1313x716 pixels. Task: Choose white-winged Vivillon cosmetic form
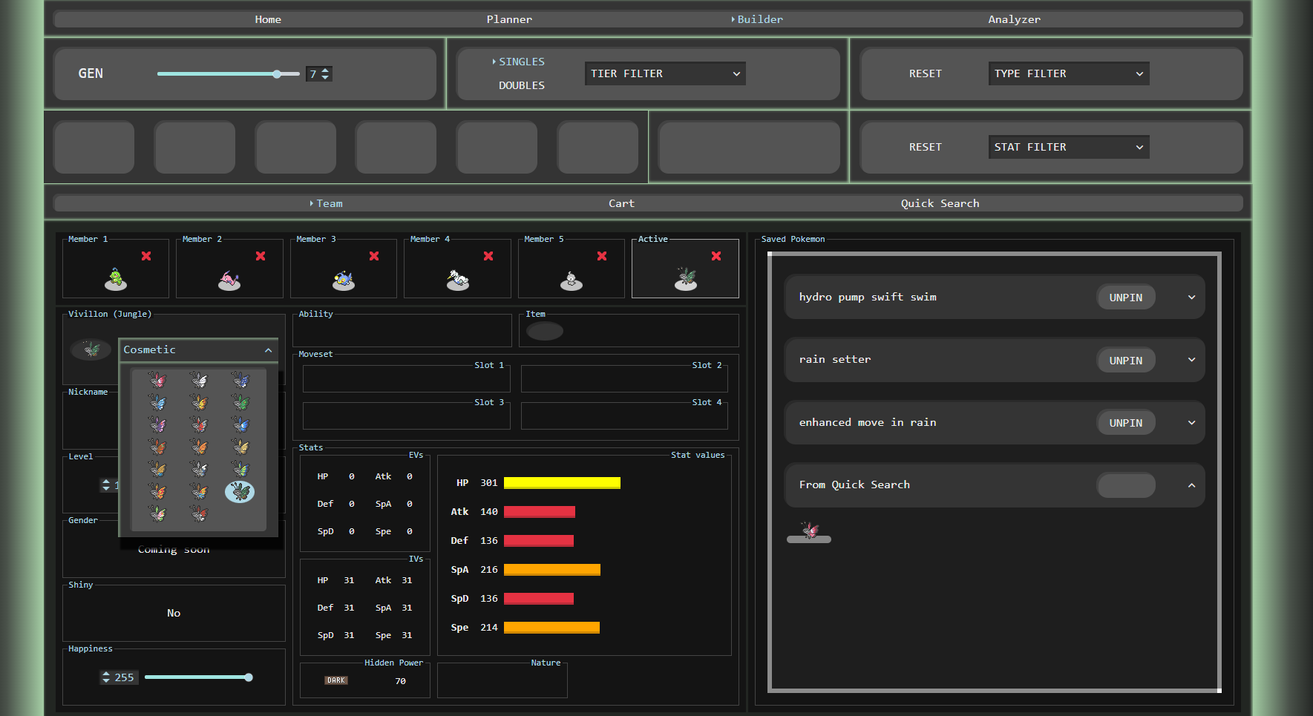click(199, 380)
